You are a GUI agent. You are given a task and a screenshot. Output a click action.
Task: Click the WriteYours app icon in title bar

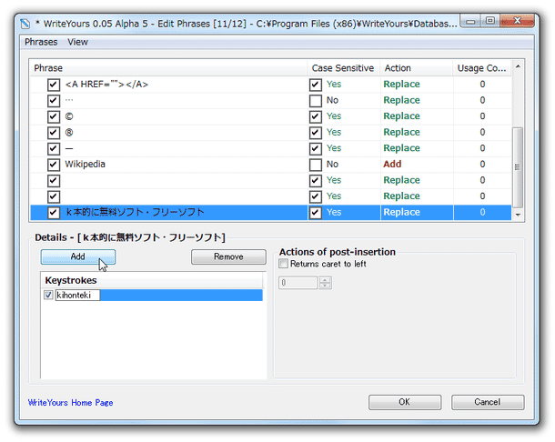click(25, 24)
